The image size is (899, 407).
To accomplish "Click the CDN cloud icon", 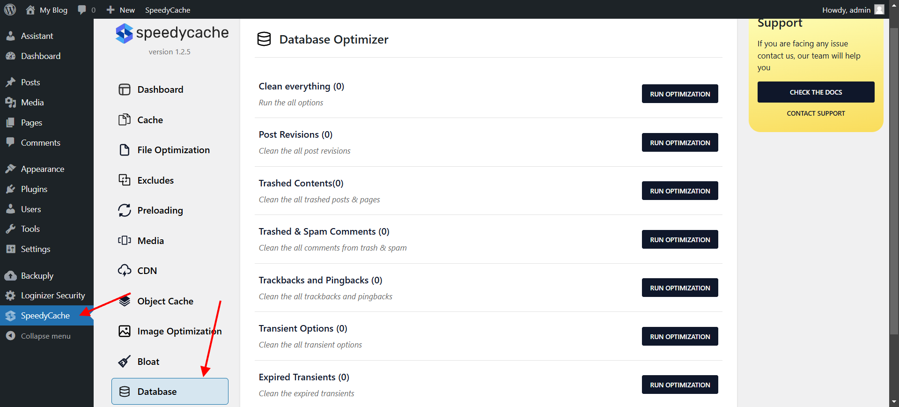I will (x=125, y=271).
